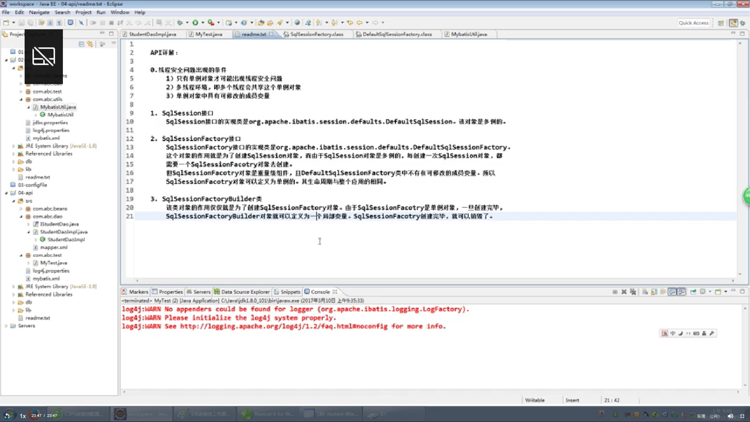Click the Java EE perspective icon
Screen dimensions: 750x422
pos(733,23)
